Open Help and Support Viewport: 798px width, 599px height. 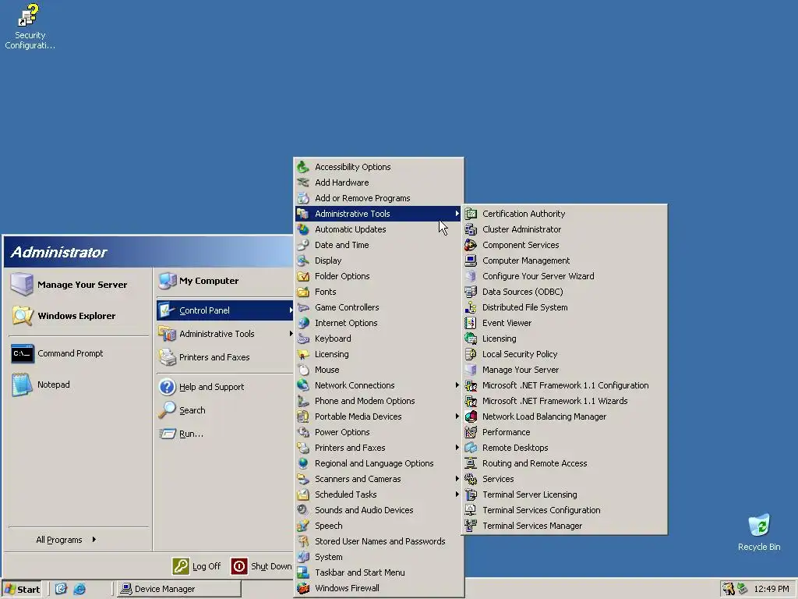[x=224, y=387]
